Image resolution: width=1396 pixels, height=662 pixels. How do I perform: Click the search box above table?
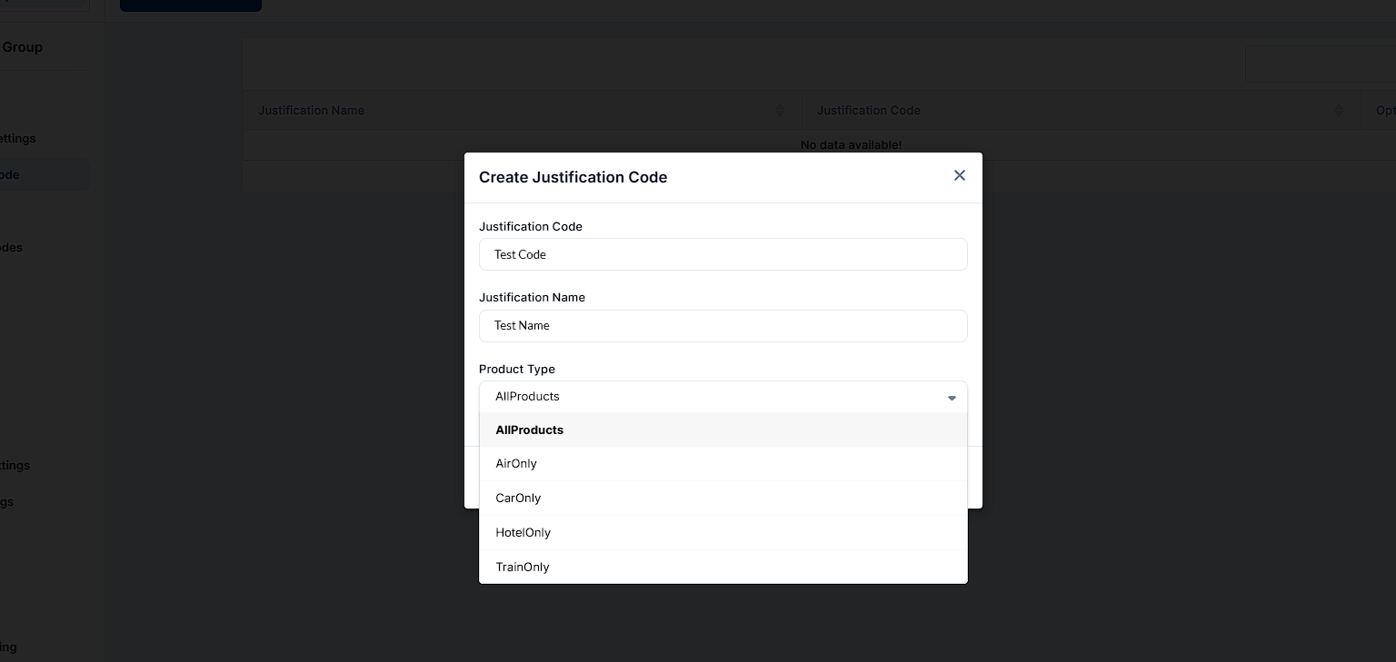pos(1321,64)
